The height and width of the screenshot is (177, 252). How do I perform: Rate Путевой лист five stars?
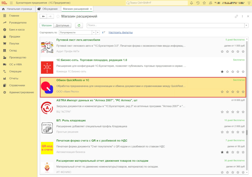click(x=243, y=52)
